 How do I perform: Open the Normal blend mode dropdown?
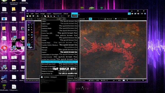(x=109, y=19)
